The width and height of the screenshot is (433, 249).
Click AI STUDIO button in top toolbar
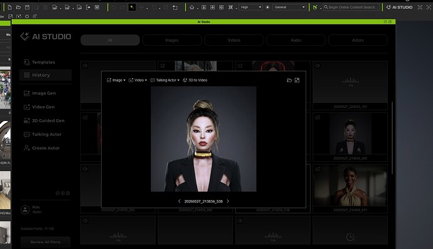(399, 7)
